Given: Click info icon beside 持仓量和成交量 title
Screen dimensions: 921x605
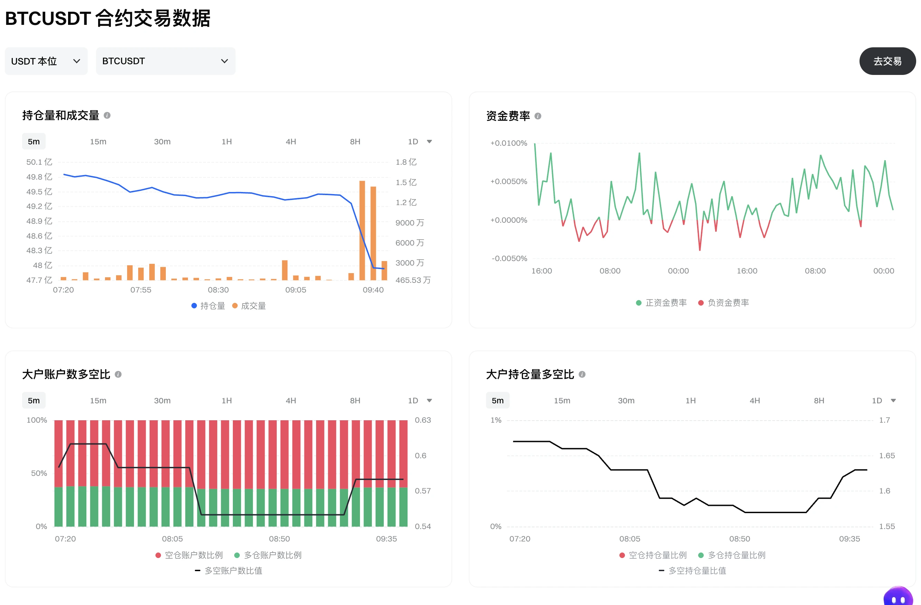Looking at the screenshot, I should click(107, 115).
